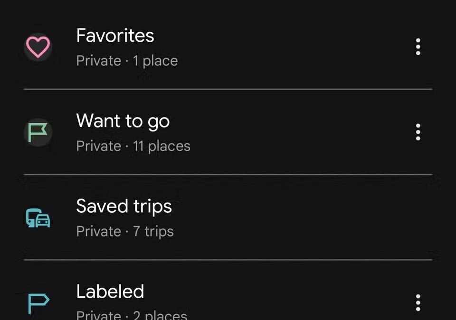Image resolution: width=456 pixels, height=320 pixels.
Task: Click the 'Private · 11 places' subtitle
Action: pos(133,146)
